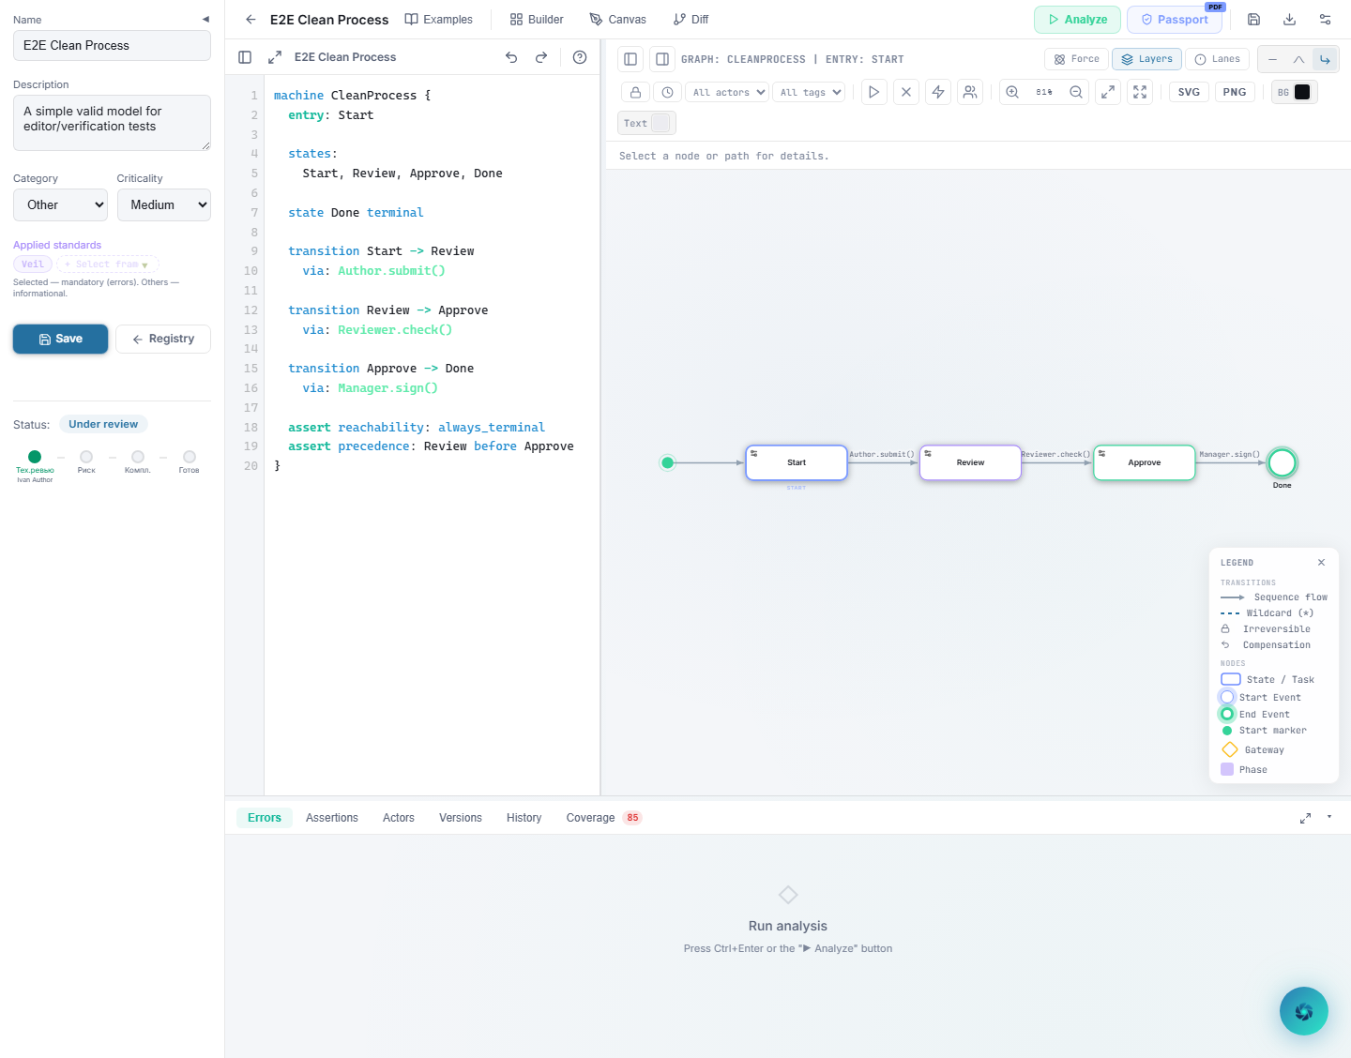Click the lock icon in graph toolbar
The image size is (1351, 1058).
coord(635,92)
